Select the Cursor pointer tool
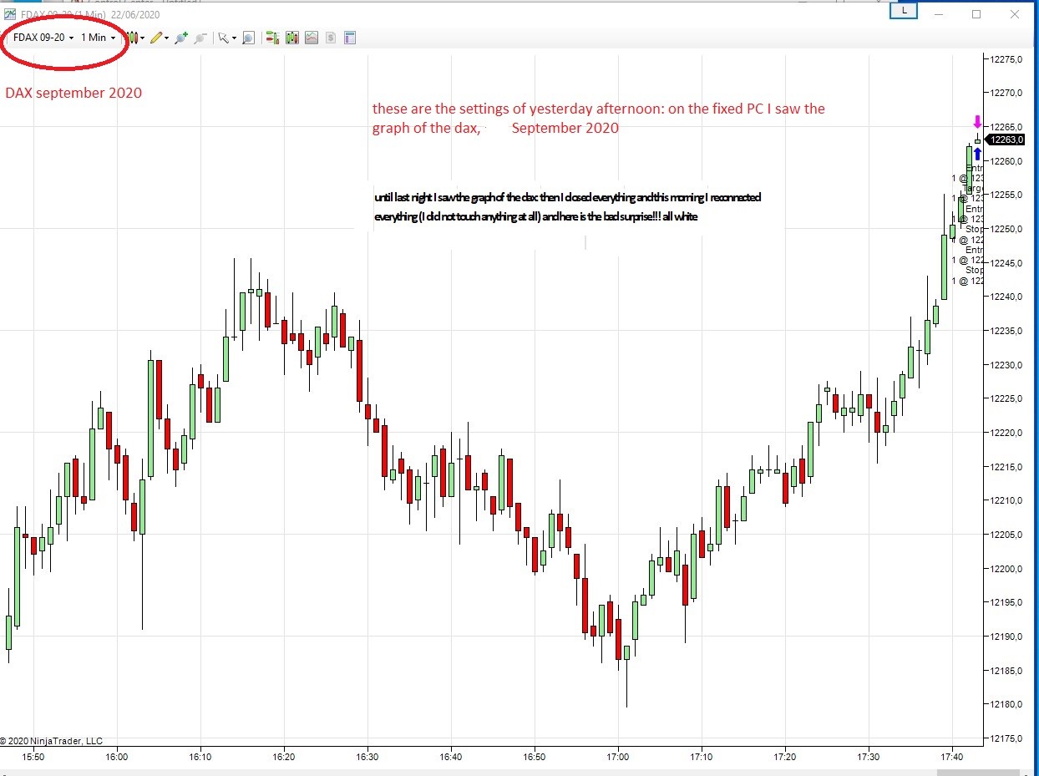The height and width of the screenshot is (776, 1039). pyautogui.click(x=224, y=38)
